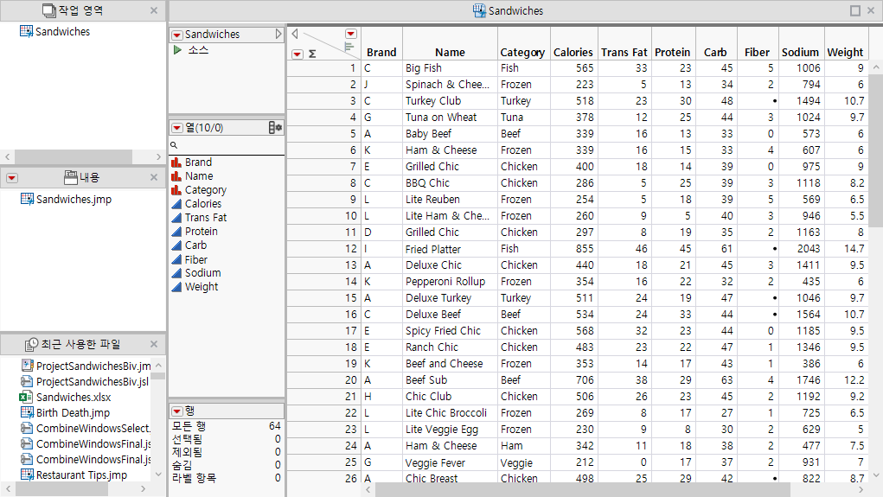Open the Sandwiches table red triangle menu
This screenshot has height=497, width=883.
coord(176,35)
